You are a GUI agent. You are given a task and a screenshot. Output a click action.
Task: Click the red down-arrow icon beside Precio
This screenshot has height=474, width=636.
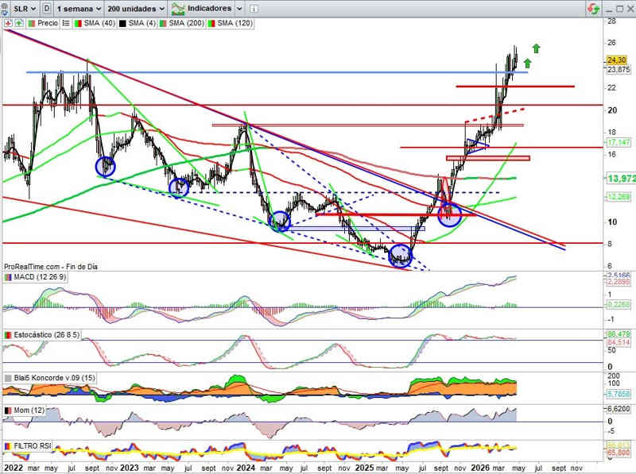tap(7, 23)
